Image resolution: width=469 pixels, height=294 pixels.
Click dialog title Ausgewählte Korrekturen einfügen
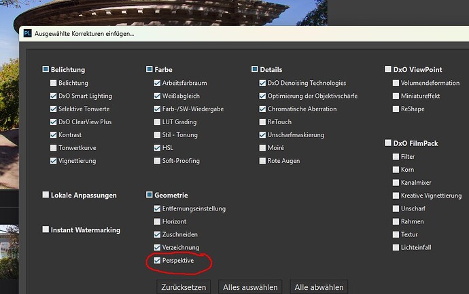84,34
